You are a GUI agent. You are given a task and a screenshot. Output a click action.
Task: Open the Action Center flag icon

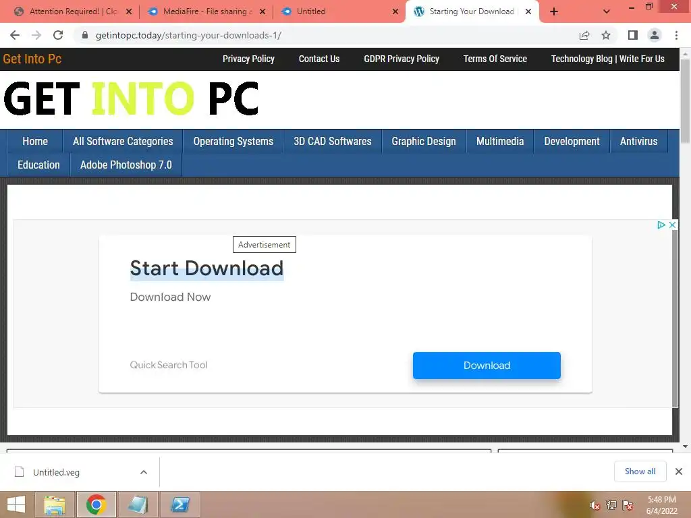coord(628,505)
